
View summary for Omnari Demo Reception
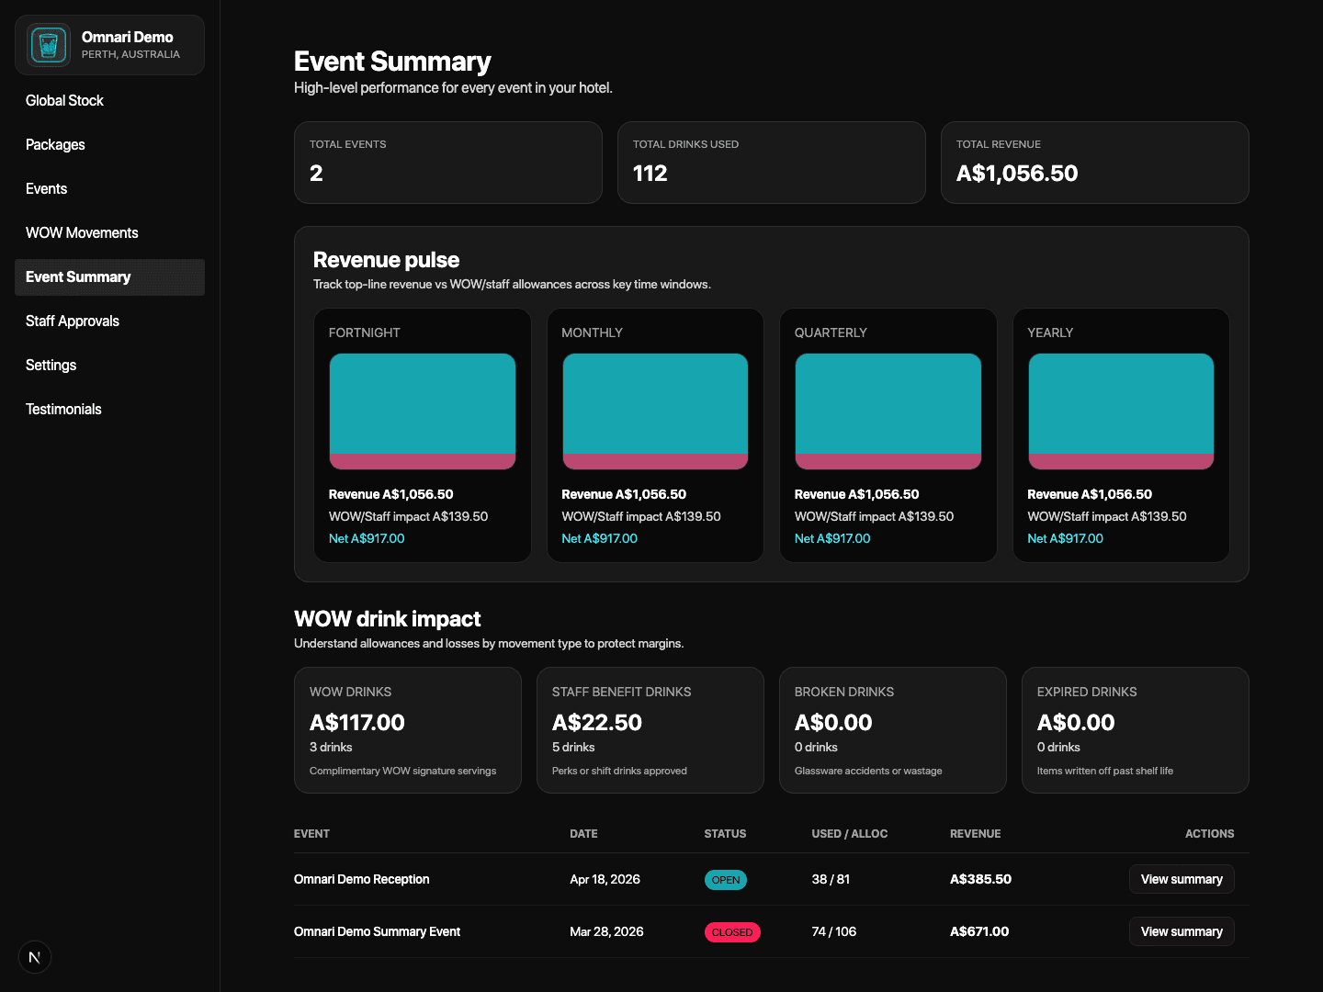pyautogui.click(x=1181, y=879)
